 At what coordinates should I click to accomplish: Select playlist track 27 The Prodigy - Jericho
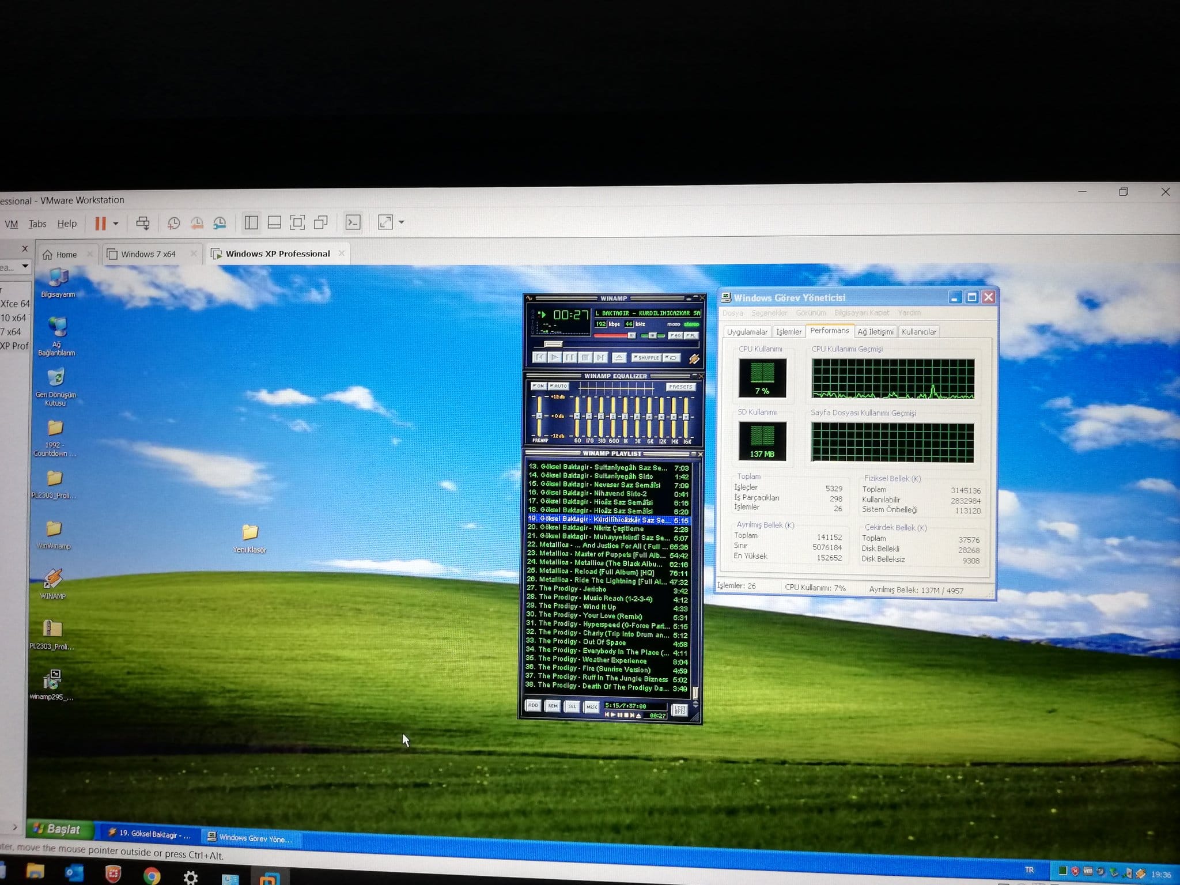coord(607,589)
